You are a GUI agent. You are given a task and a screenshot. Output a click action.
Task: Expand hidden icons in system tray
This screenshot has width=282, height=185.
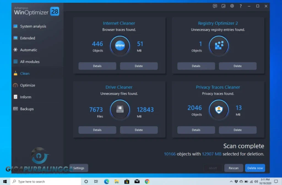point(231,181)
